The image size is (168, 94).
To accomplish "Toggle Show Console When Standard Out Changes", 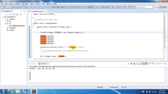I will coord(144,64).
